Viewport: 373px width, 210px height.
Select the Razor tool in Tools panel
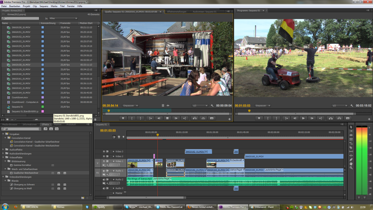pos(351,147)
